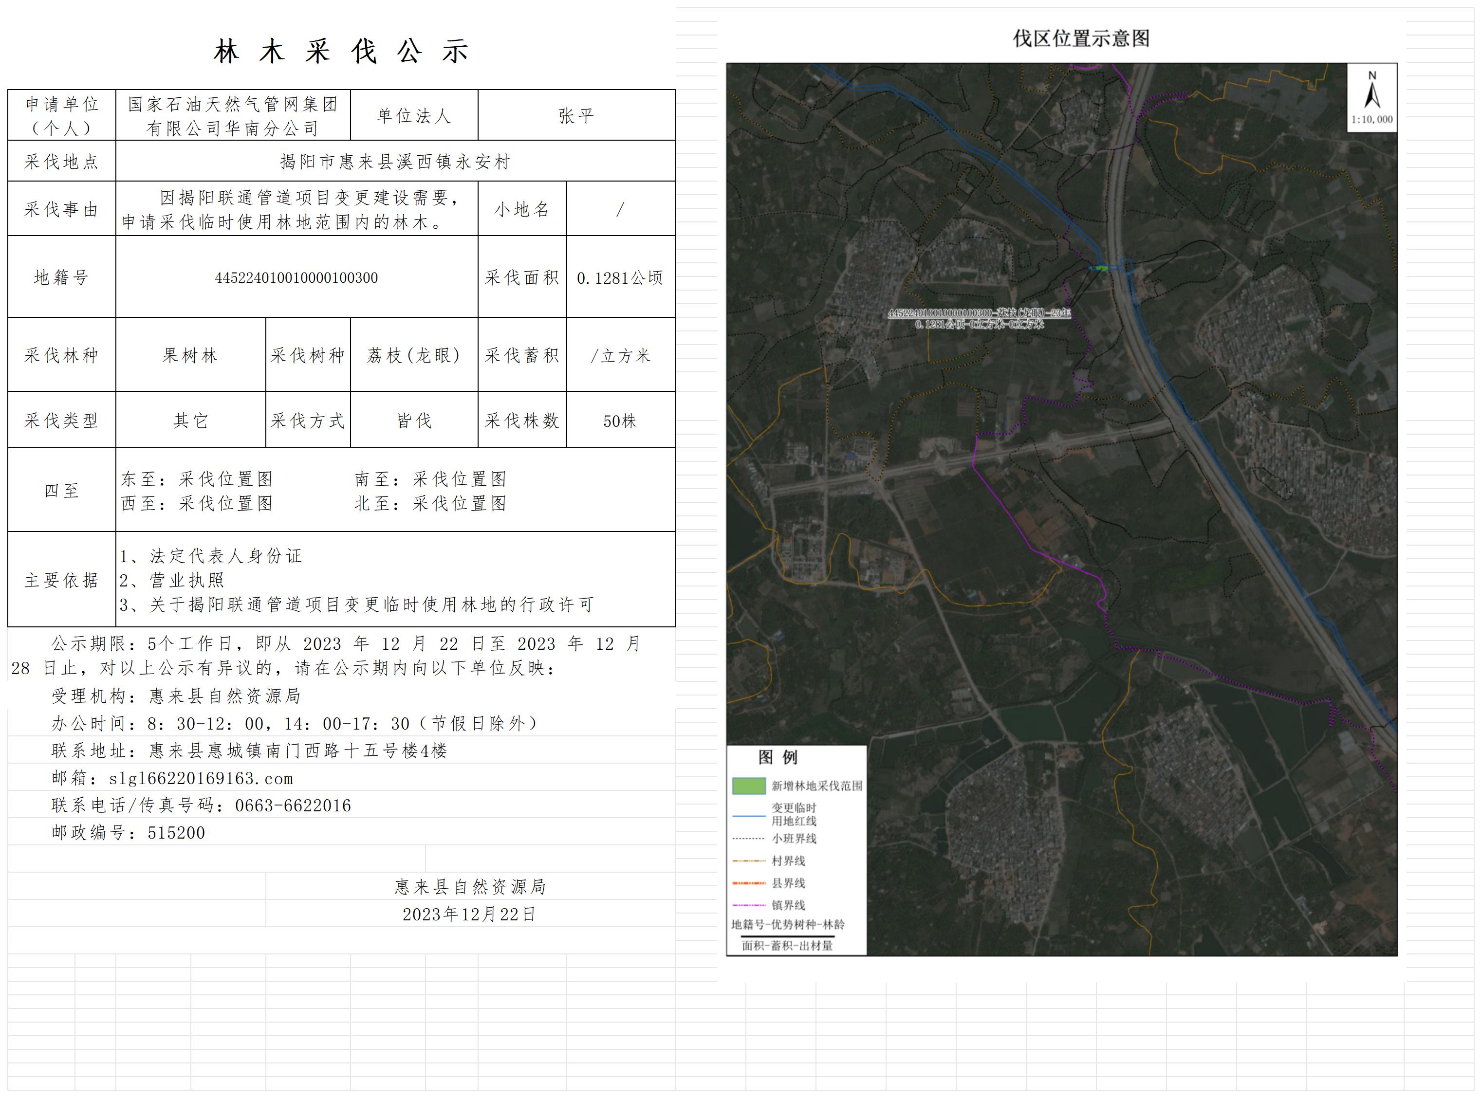Viewport: 1482px width, 1098px height.
Task: Select the 0.1281公顷 area cell
Action: tap(620, 277)
